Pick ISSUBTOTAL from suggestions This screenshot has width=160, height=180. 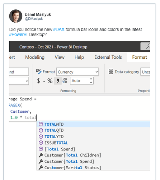[93, 143]
